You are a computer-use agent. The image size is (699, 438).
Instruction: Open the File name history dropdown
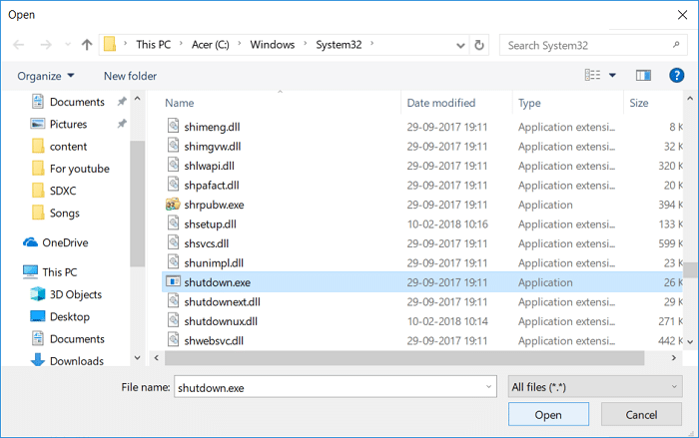[488, 386]
